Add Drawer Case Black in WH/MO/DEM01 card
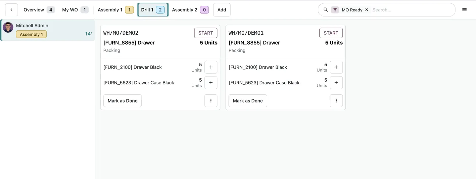The image size is (476, 179). [x=336, y=83]
